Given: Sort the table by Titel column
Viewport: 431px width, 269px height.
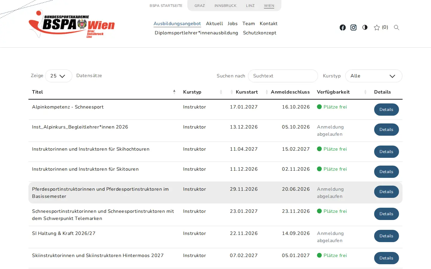Looking at the screenshot, I should [104, 92].
